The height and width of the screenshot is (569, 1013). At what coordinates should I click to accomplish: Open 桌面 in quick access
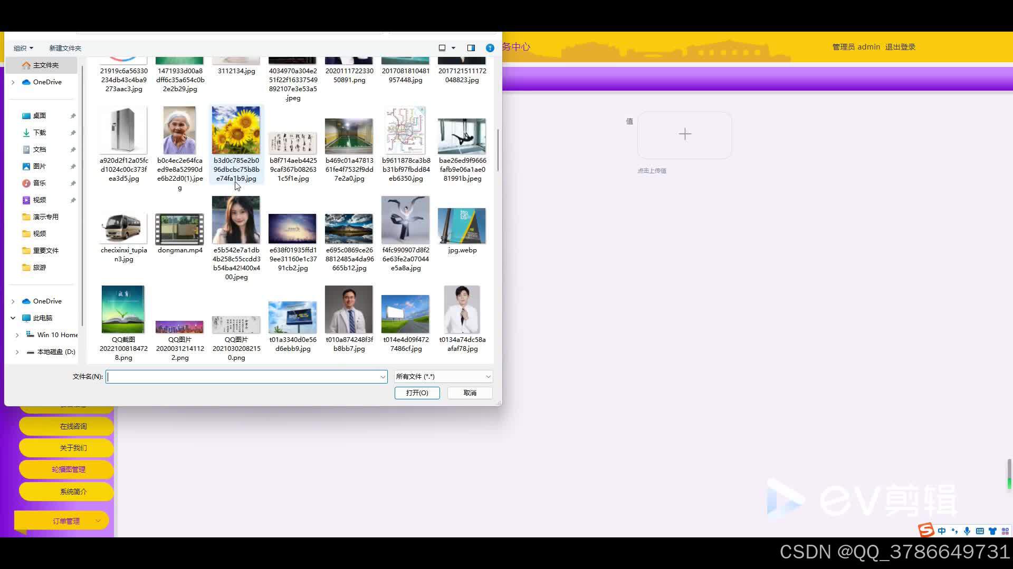(x=40, y=116)
